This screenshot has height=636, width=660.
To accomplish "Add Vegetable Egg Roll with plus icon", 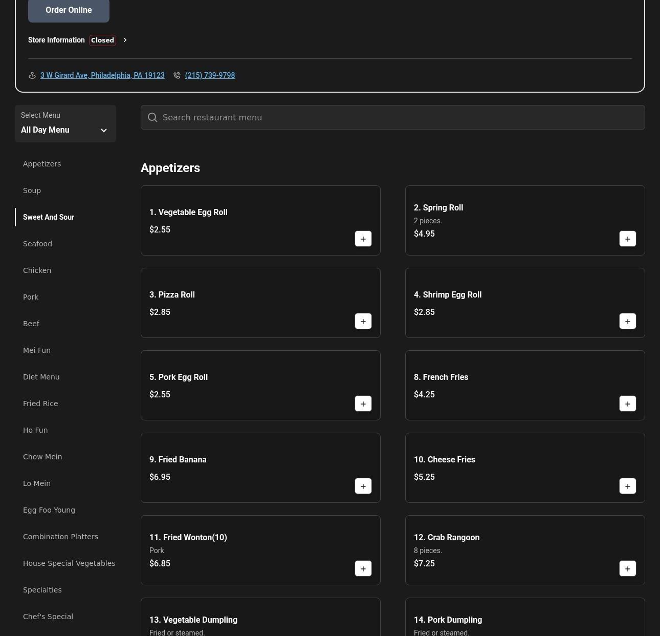I will click(363, 239).
